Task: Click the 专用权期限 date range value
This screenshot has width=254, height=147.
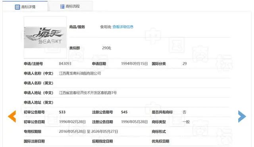Action: point(89,132)
